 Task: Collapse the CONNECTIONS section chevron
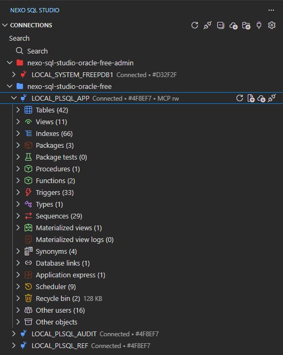click(5, 25)
